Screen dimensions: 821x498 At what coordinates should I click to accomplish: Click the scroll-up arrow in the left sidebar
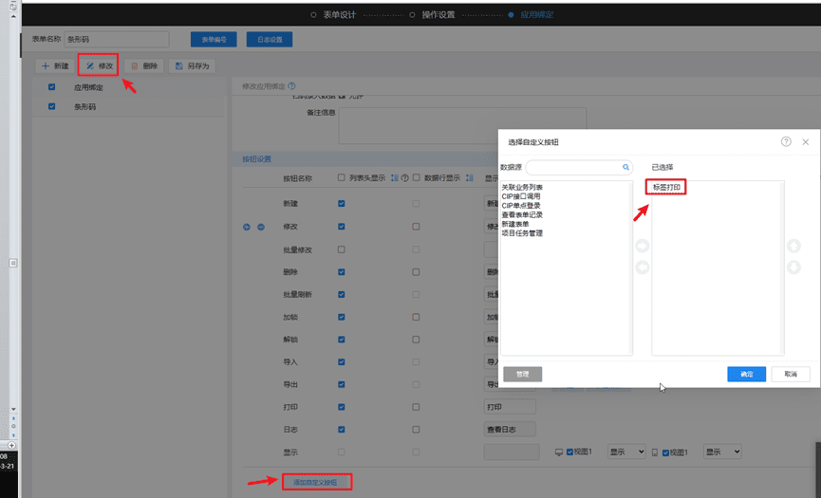(x=13, y=16)
